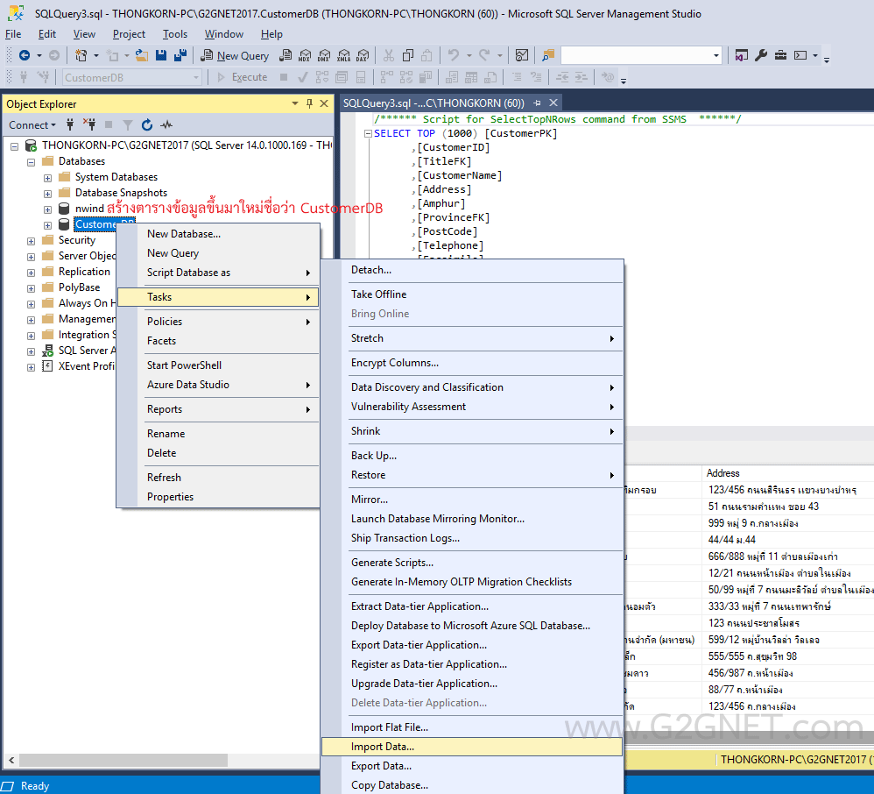The width and height of the screenshot is (874, 794).
Task: Open the Script Database as submenu
Action: point(218,273)
